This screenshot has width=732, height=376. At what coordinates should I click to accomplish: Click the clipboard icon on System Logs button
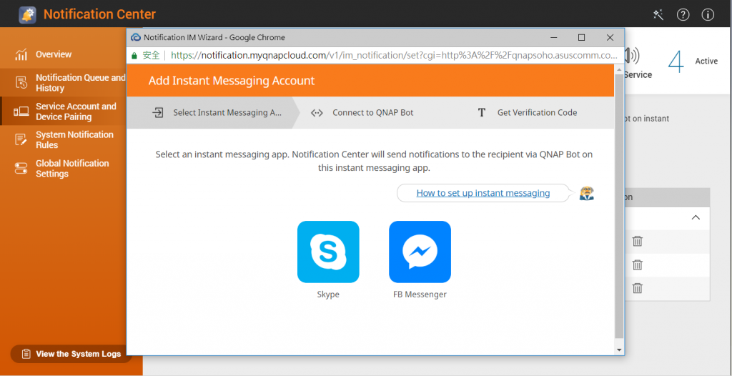click(26, 354)
